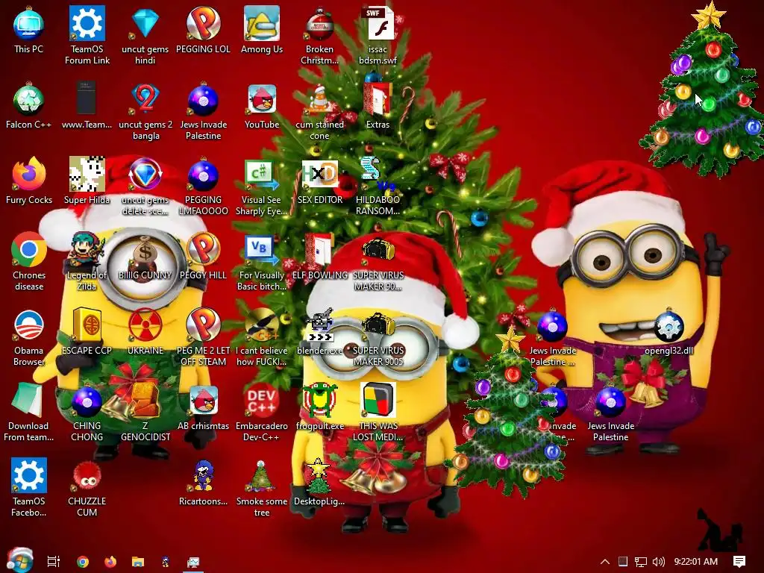764x573 pixels.
Task: Launch the Legend of Zilda icon
Action: pos(87,249)
